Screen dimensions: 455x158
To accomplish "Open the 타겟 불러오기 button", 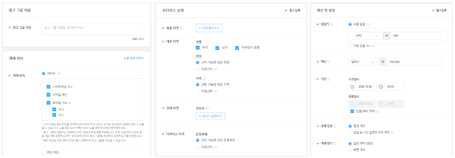I will click(209, 28).
